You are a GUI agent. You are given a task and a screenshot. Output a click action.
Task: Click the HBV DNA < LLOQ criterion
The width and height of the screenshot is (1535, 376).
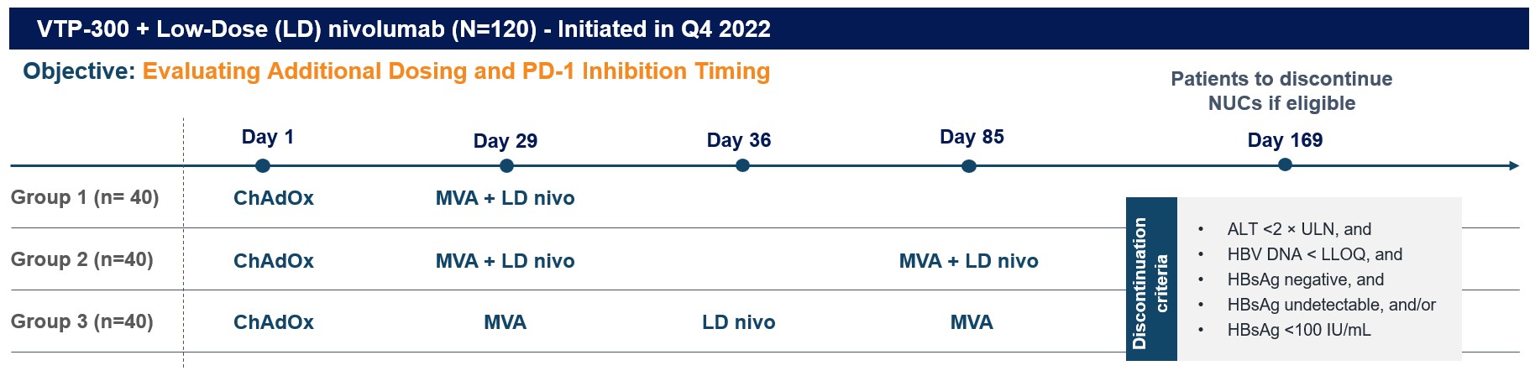1314,254
